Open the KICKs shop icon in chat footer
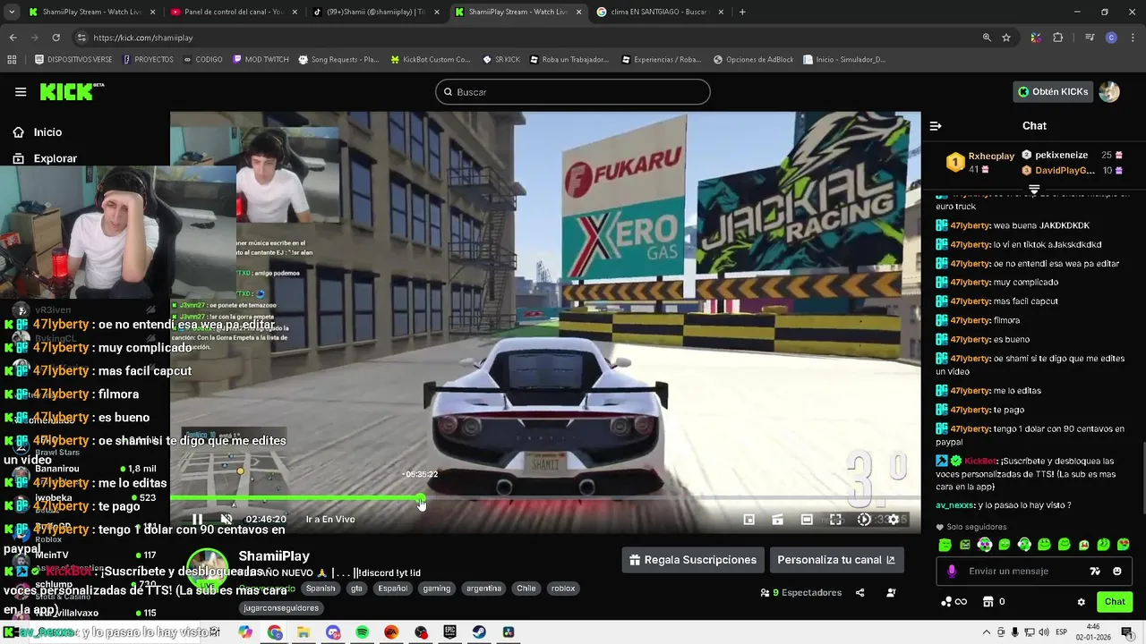The width and height of the screenshot is (1146, 644). (x=988, y=602)
